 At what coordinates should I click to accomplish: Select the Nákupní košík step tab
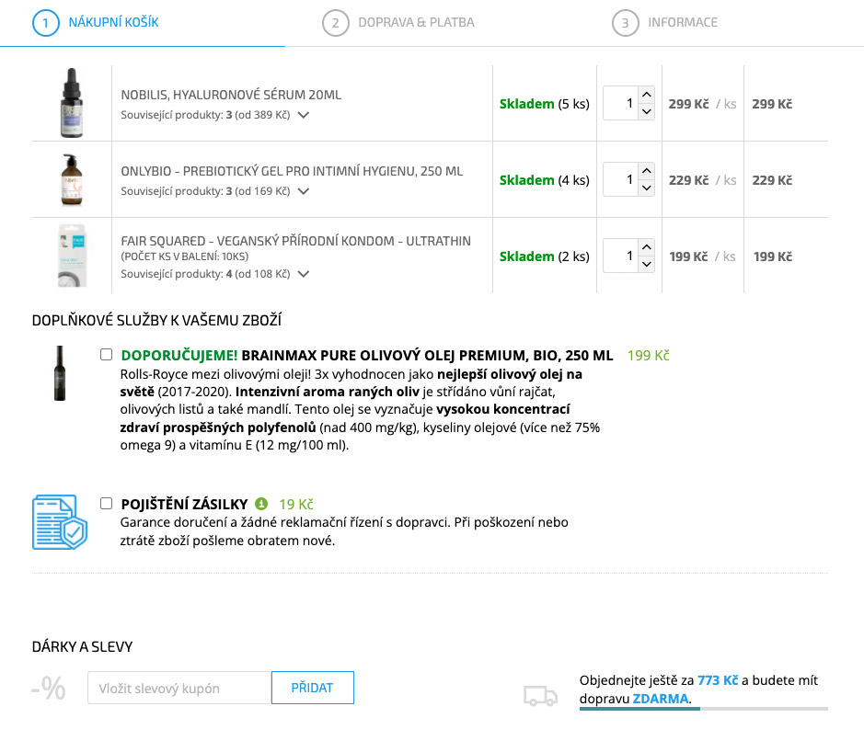pyautogui.click(x=113, y=23)
